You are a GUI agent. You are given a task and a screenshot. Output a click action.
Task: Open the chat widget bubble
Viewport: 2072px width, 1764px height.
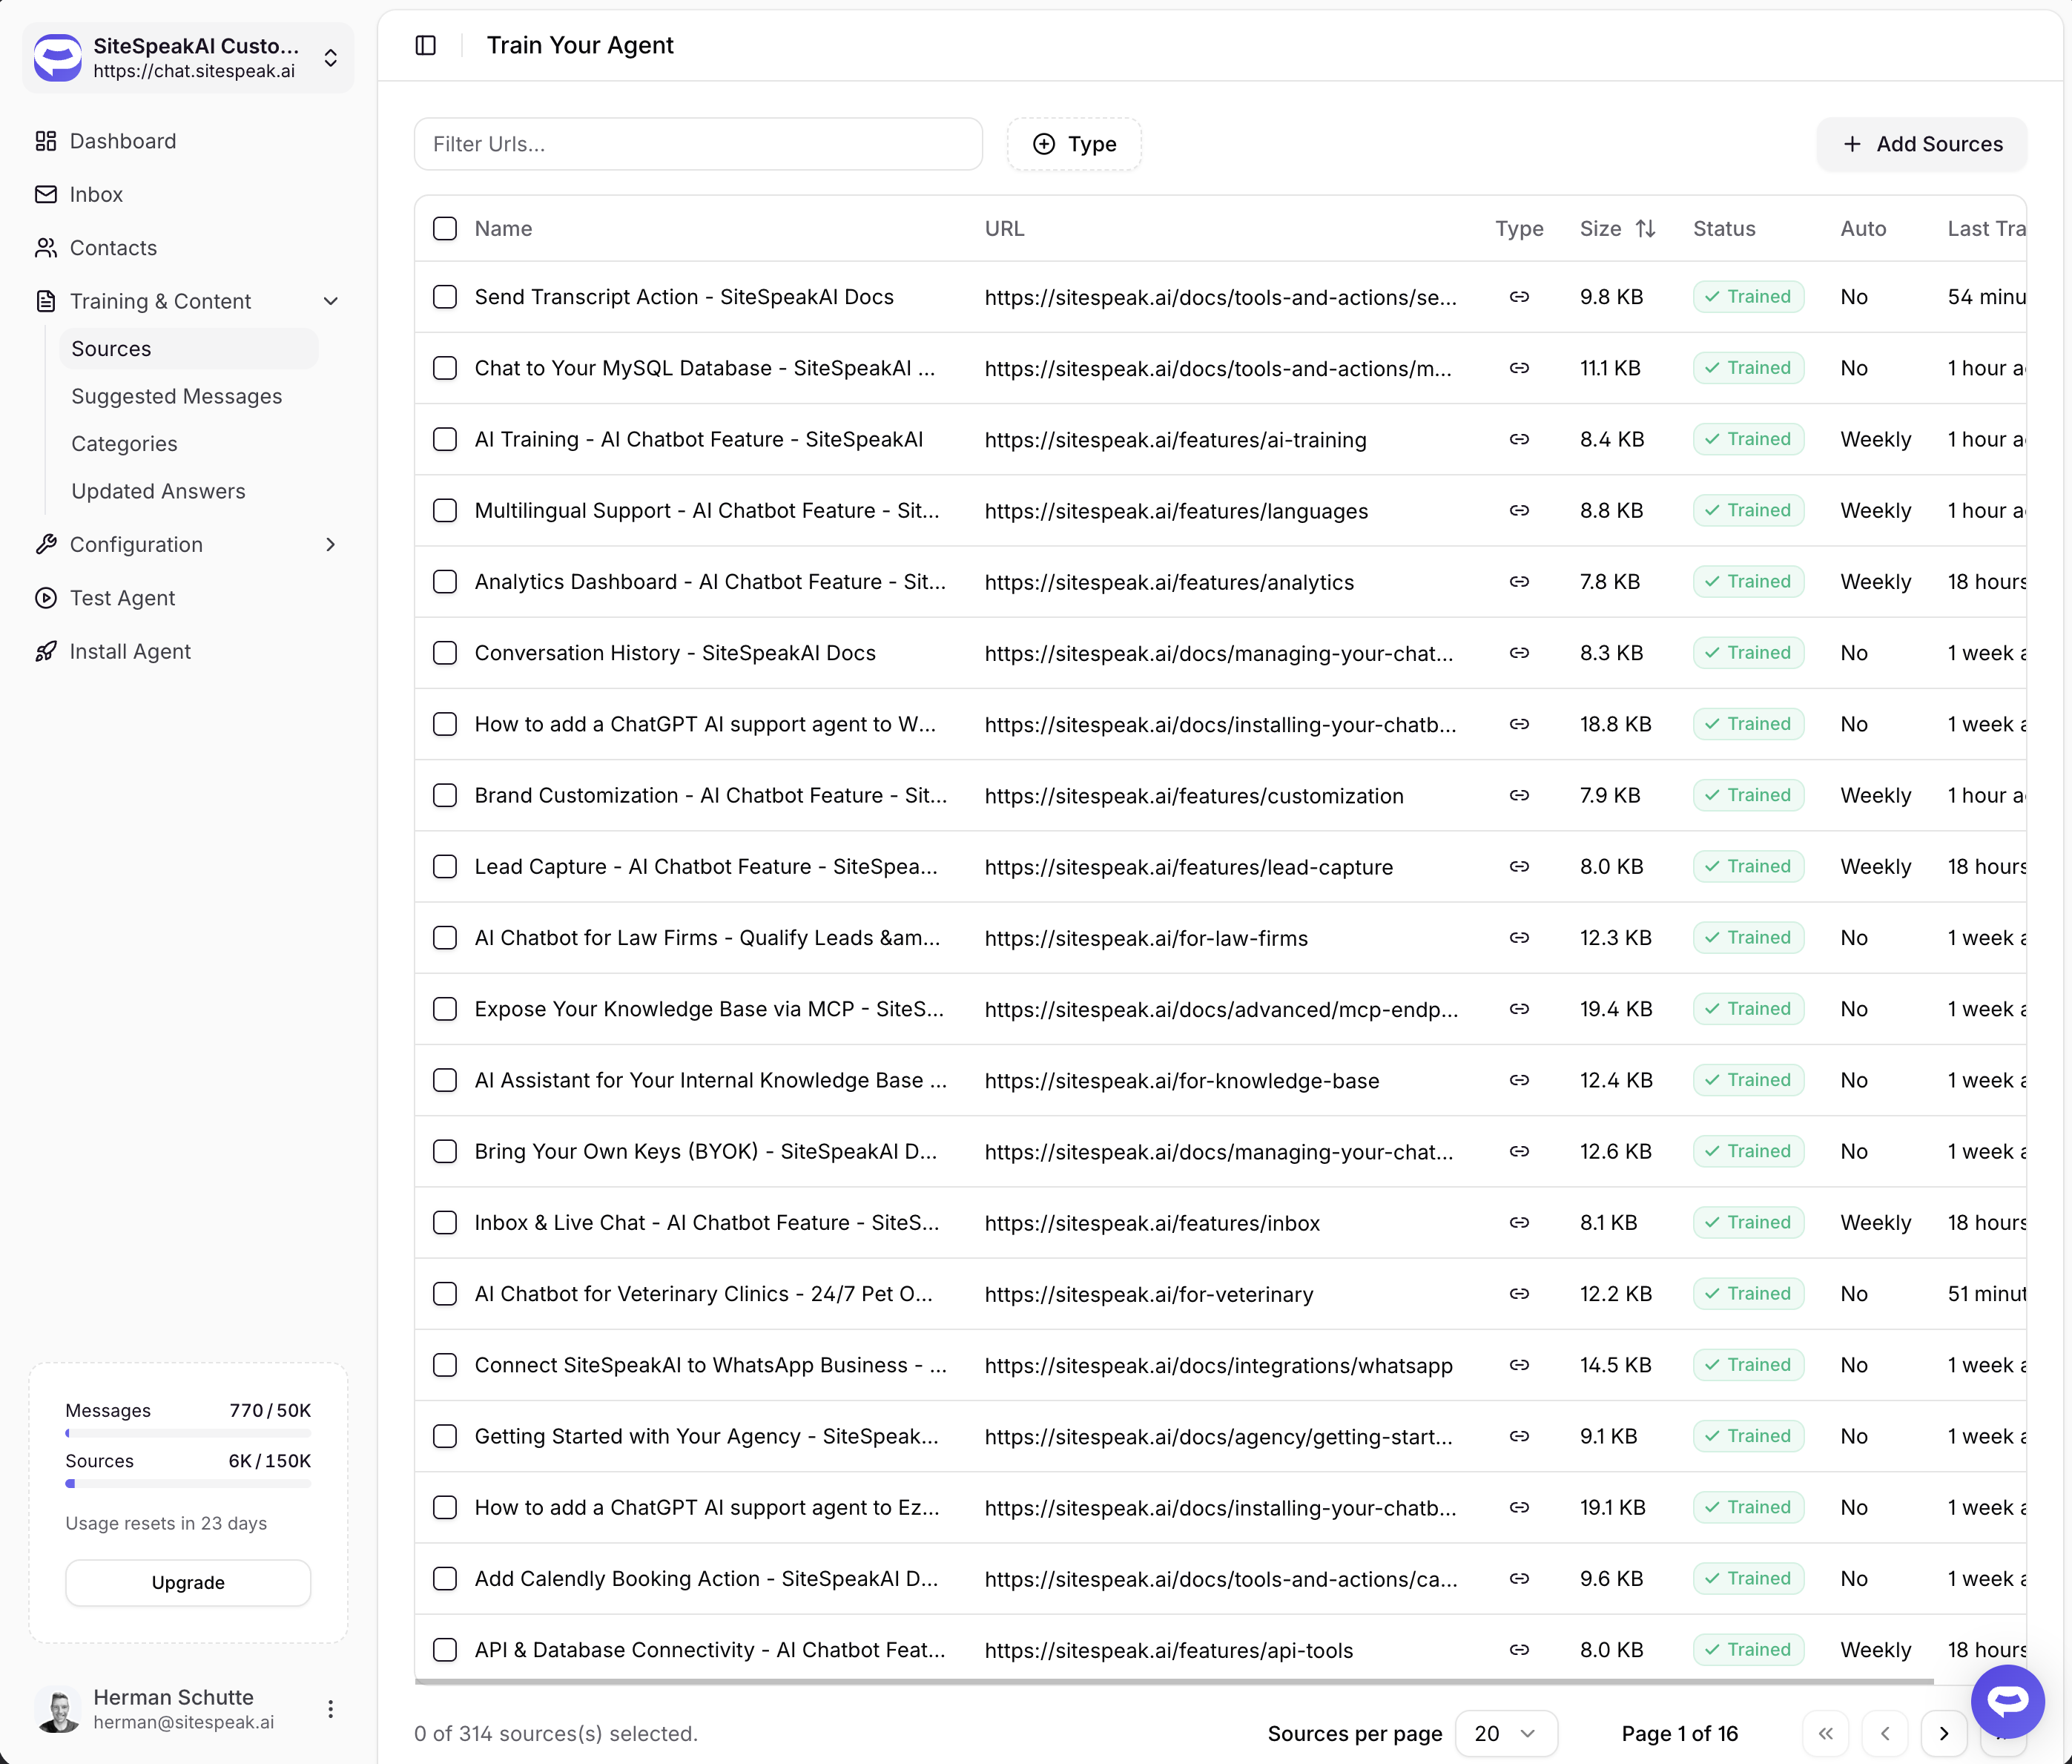pos(2007,1701)
